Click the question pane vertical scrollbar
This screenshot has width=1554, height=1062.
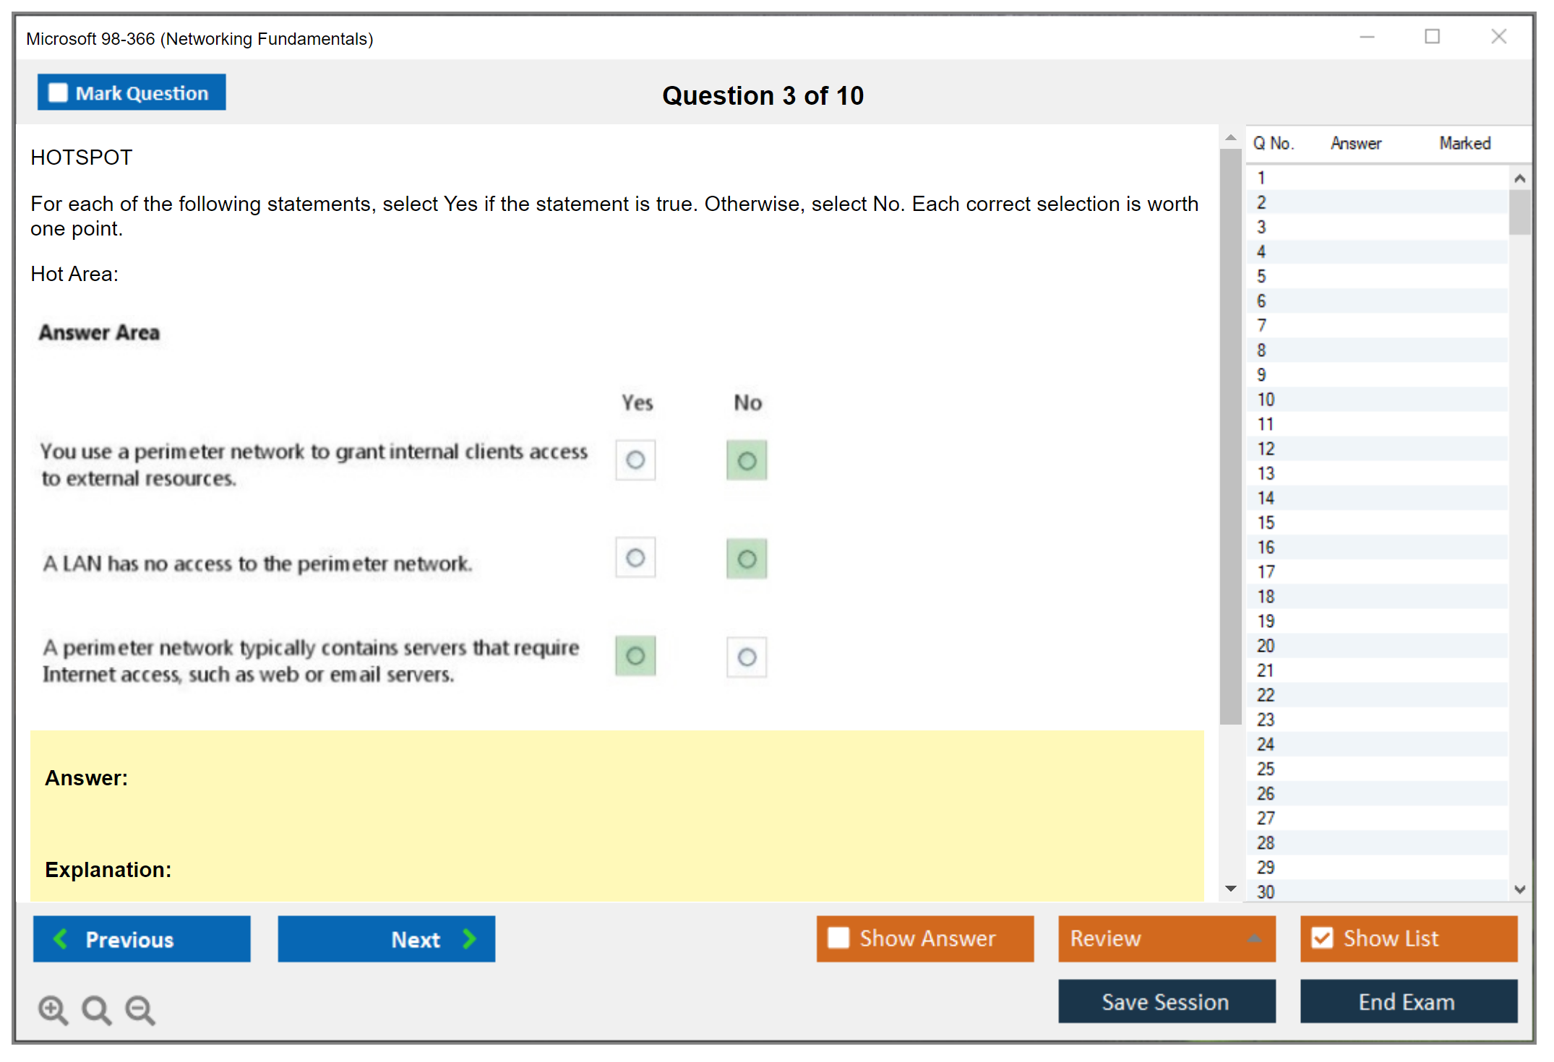1231,433
